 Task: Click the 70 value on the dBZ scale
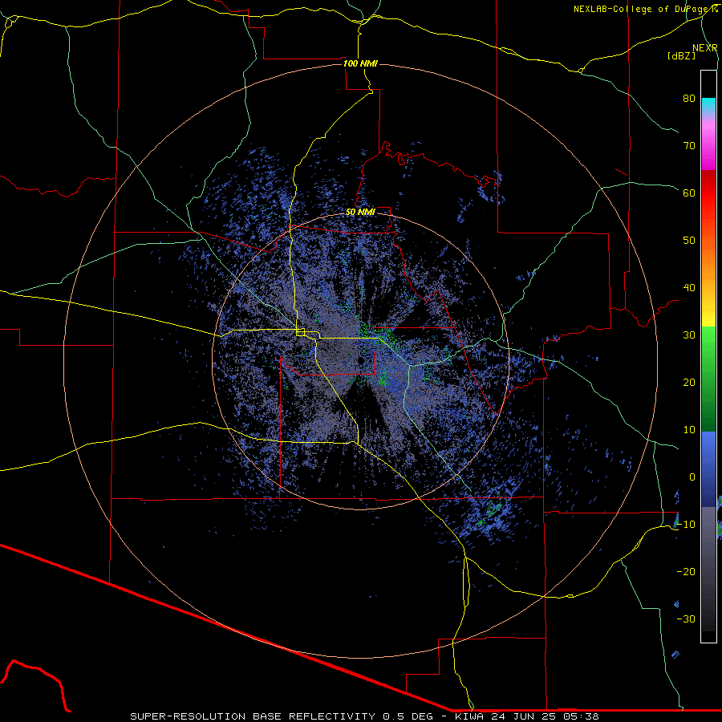pyautogui.click(x=689, y=146)
